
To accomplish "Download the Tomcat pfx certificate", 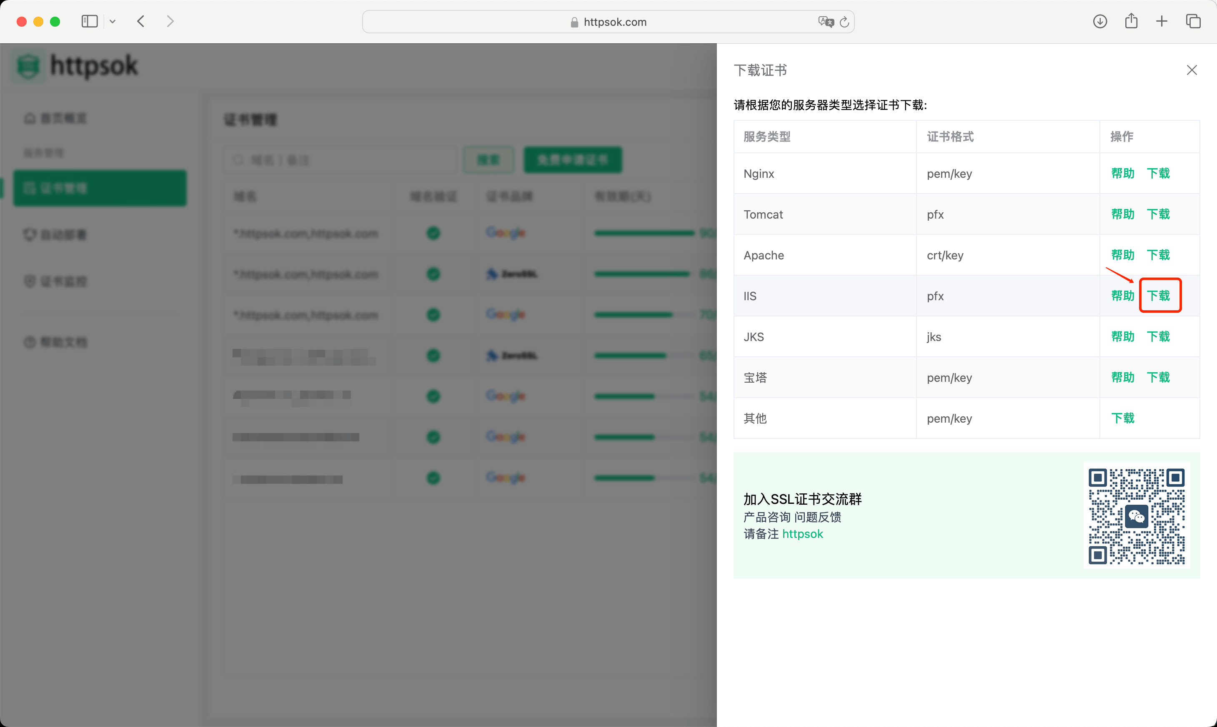I will pos(1158,214).
